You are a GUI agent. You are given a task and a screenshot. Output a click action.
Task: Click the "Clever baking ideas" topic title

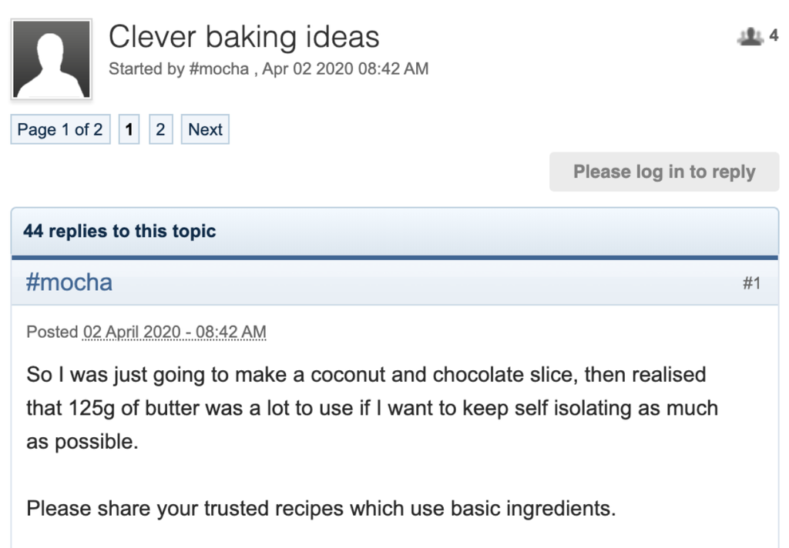(x=243, y=37)
